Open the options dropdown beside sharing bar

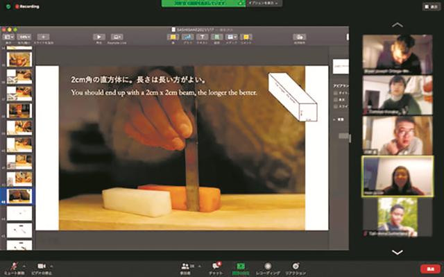264,3
